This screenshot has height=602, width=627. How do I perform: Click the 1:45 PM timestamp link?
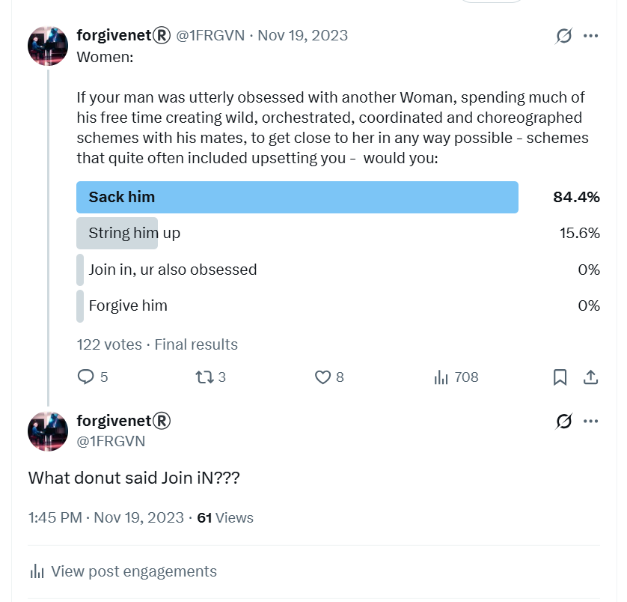[x=55, y=517]
